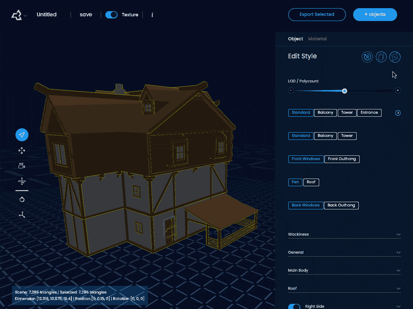Image resolution: width=413 pixels, height=309 pixels.
Task: Expand the General section
Action: 344,252
